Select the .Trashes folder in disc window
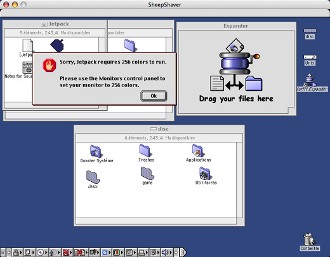 point(145,151)
